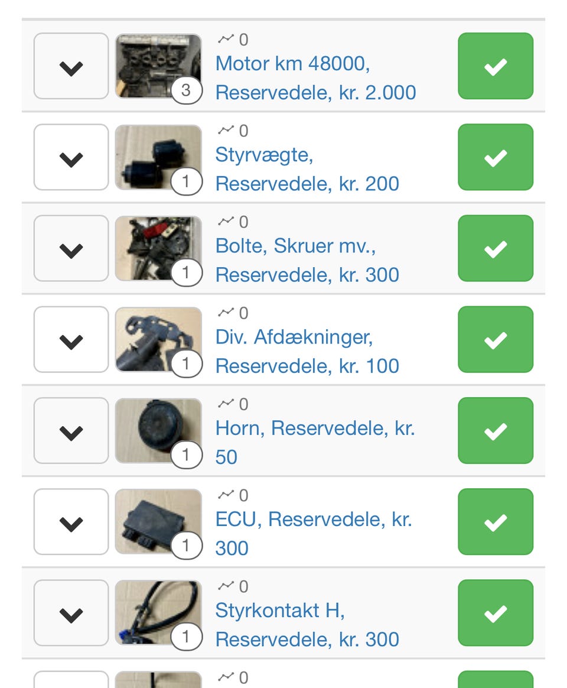The height and width of the screenshot is (688, 567).
Task: Click the trend icon above Bolte, Skruer mv.
Action: [226, 222]
